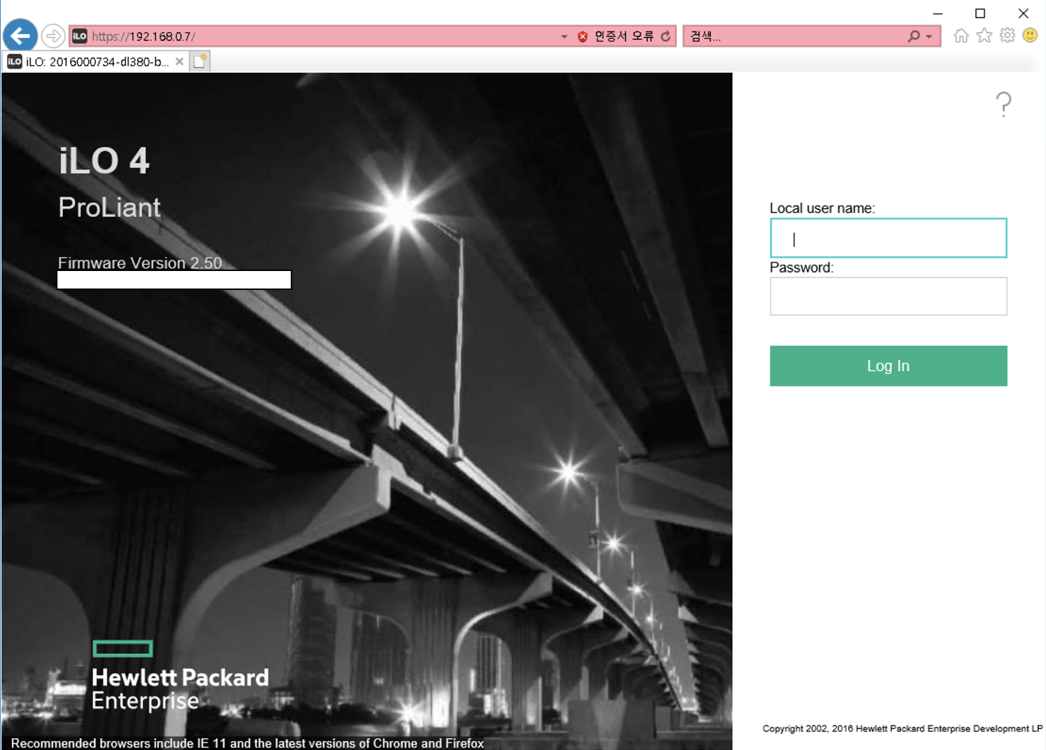Image resolution: width=1046 pixels, height=750 pixels.
Task: Open Favorites with the star icon
Action: [984, 36]
